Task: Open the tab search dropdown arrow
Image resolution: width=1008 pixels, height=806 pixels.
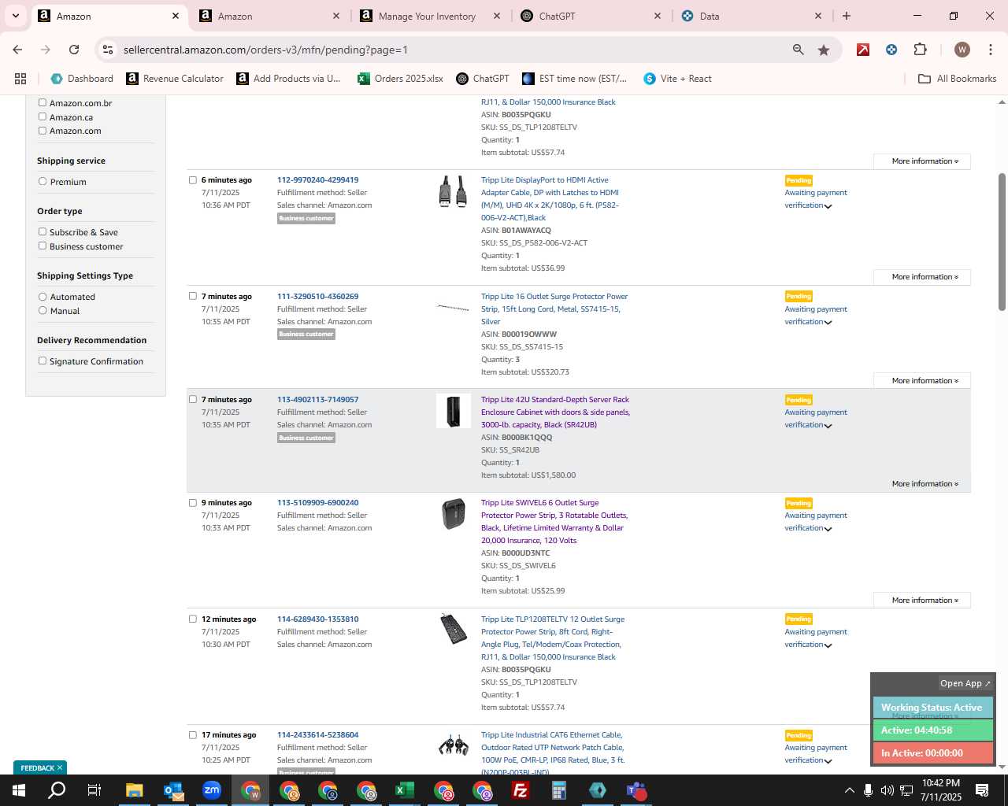Action: point(15,16)
